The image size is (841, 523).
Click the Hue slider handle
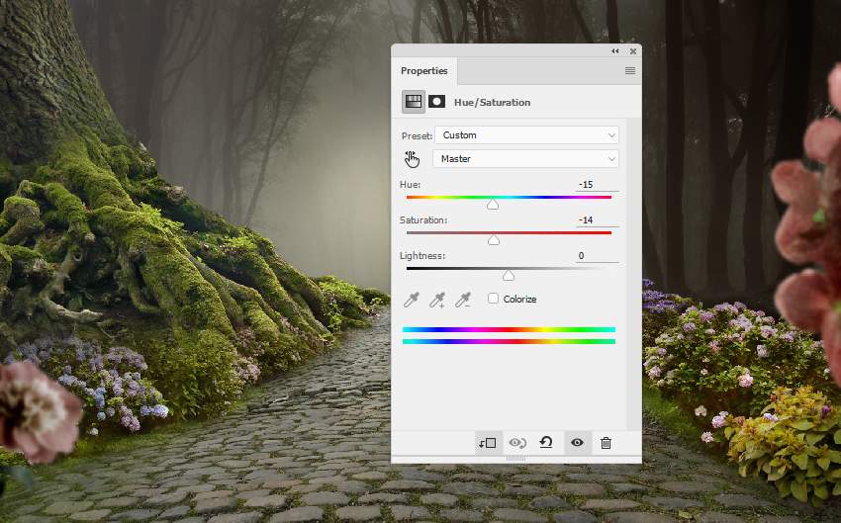(493, 204)
